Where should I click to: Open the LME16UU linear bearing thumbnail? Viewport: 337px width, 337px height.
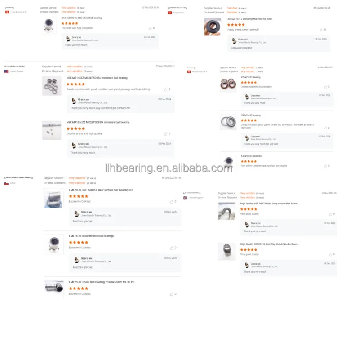pos(53,244)
